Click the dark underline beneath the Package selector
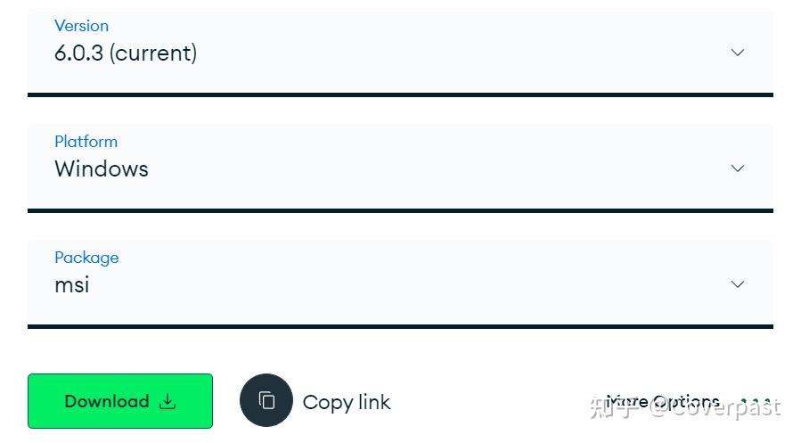This screenshot has width=801, height=443. pyautogui.click(x=401, y=326)
